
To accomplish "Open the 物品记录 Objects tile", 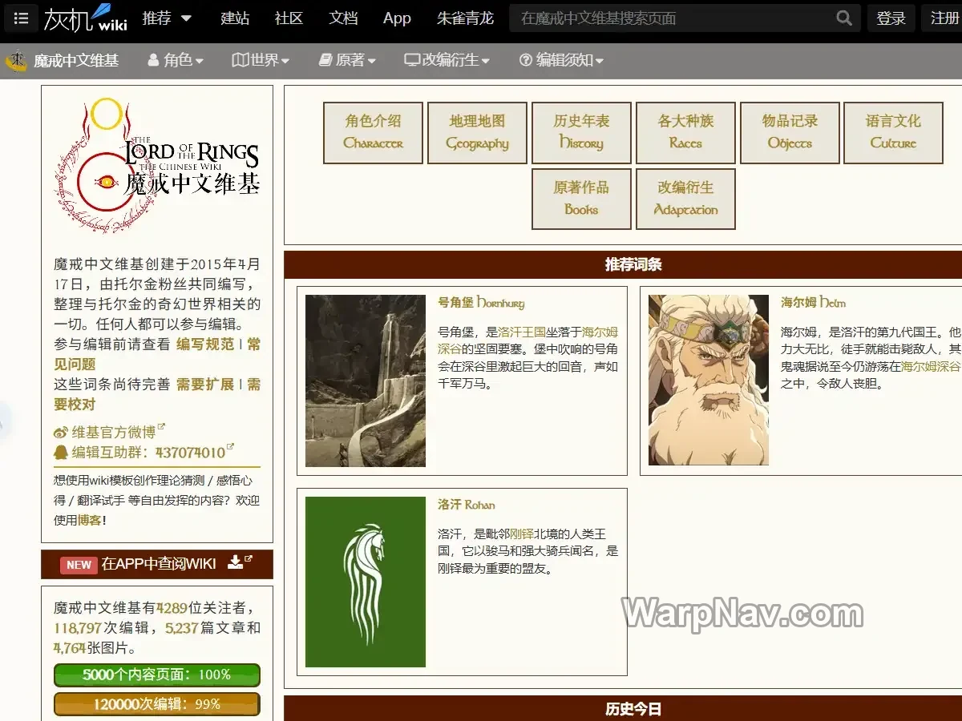I will (x=790, y=132).
